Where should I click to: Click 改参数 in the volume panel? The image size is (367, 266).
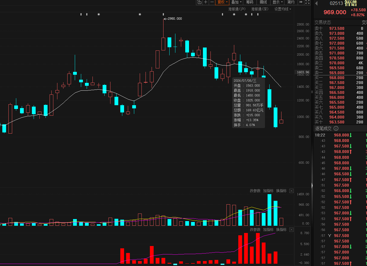pyautogui.click(x=255, y=191)
